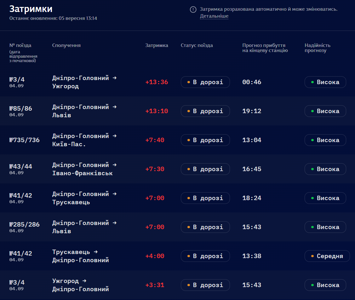The image size is (355, 300).
Task: Select train №3/4 Дніпро-Головний to Ужгород row
Action: click(178, 82)
